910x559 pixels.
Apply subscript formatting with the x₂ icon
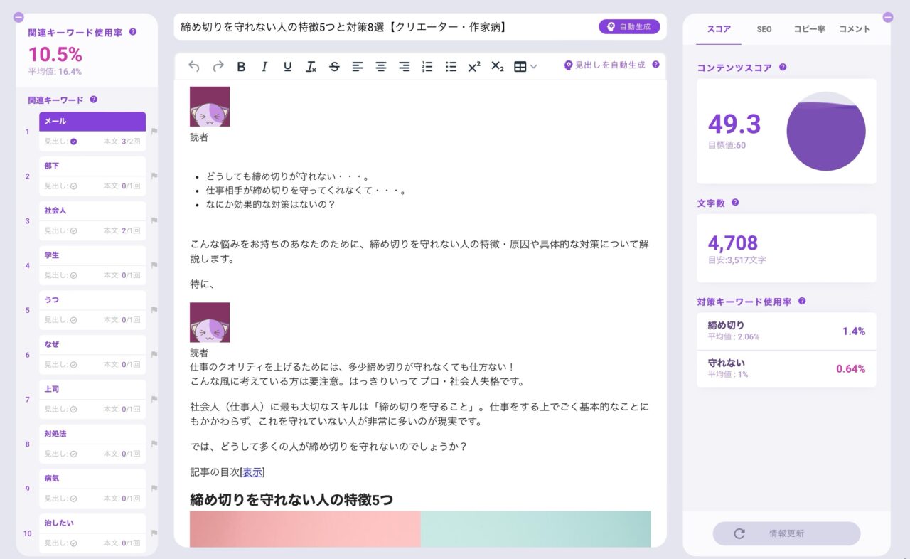497,66
